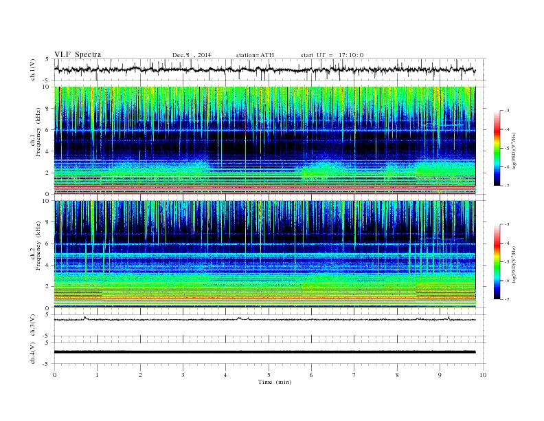Click time-axis tick label "6"
Image resolution: width=544 pixels, height=421 pixels.
pos(311,375)
